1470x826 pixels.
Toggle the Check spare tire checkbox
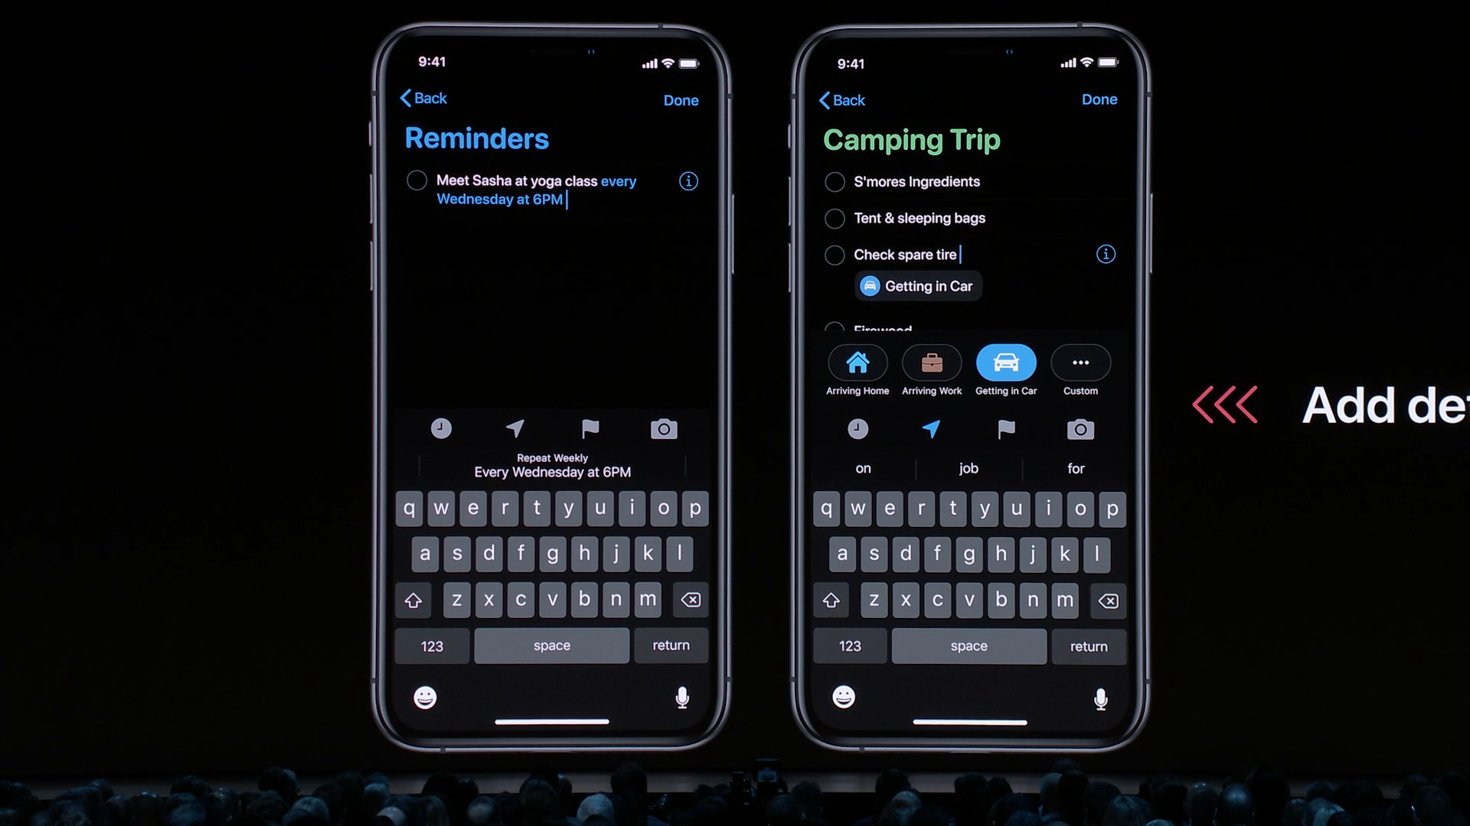pos(833,254)
